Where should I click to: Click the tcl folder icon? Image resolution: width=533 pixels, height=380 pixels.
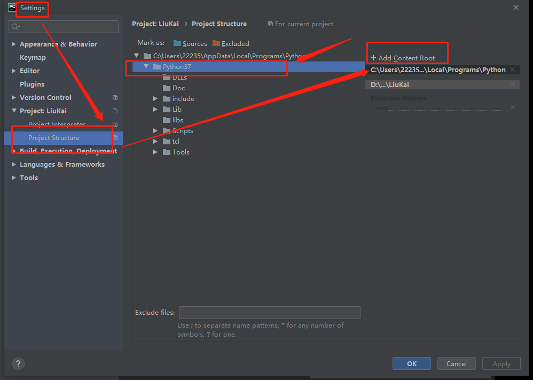click(167, 142)
